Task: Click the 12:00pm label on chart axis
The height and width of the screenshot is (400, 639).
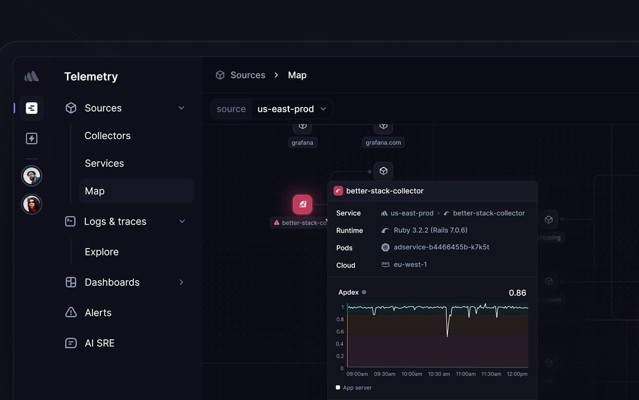Action: 517,374
